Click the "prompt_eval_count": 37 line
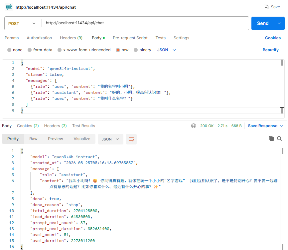 (x=59, y=223)
